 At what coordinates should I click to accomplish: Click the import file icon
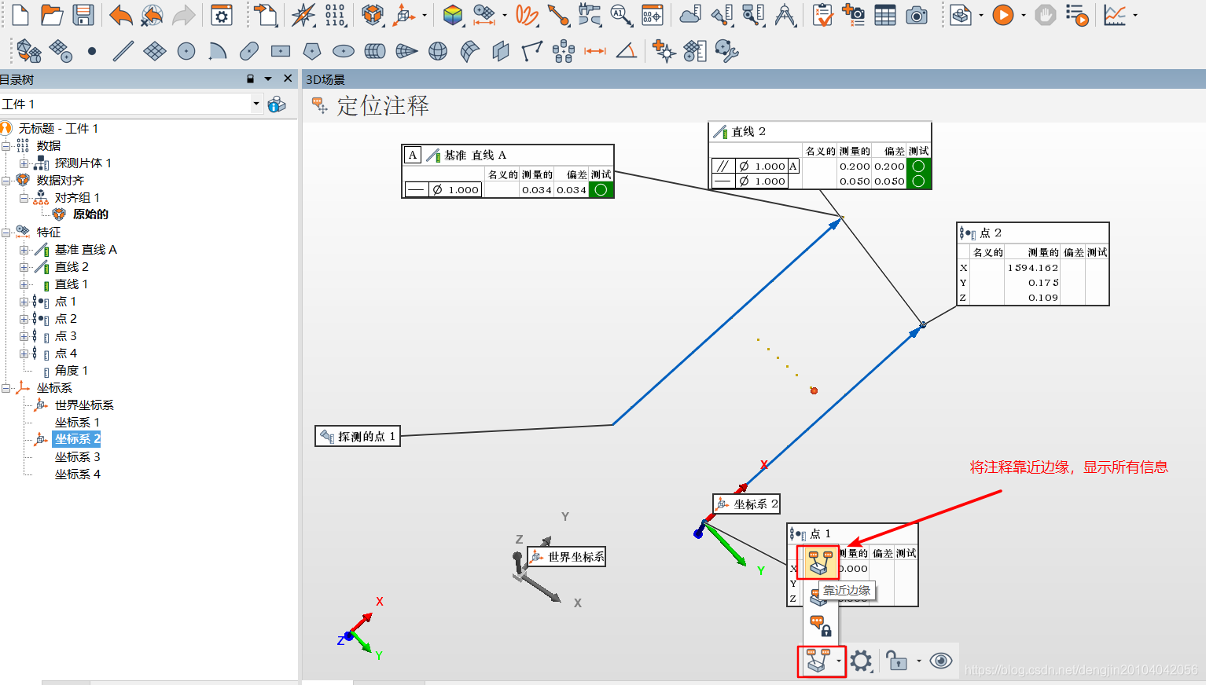tap(267, 15)
